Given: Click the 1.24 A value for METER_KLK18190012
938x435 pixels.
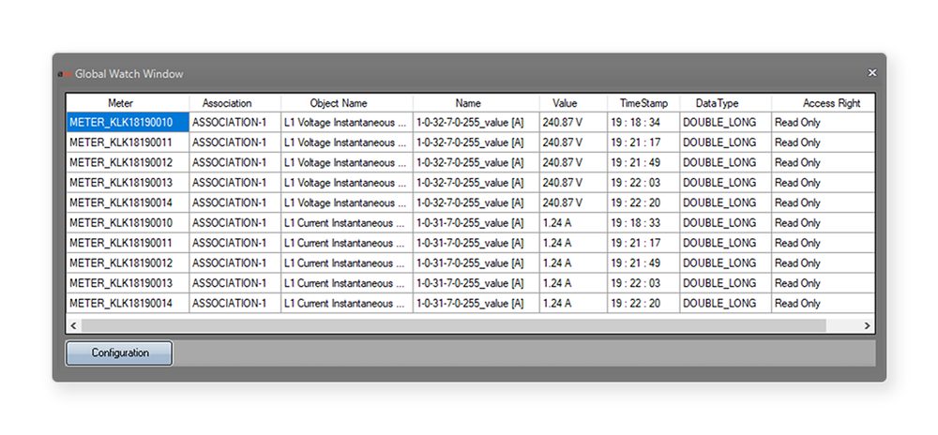Looking at the screenshot, I should click(x=557, y=263).
